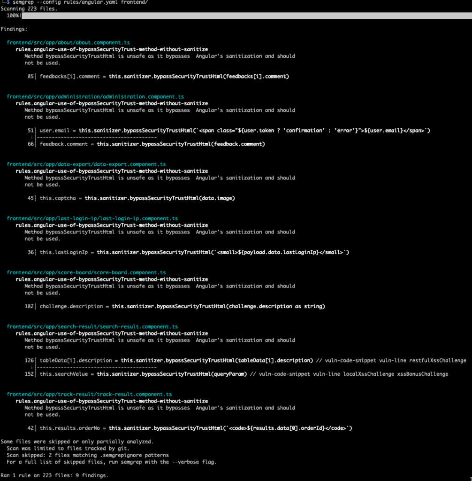Click rule name under about.component.ts

tap(112, 49)
